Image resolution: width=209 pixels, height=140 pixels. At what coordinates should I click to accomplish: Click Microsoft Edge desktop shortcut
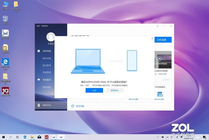click(6, 64)
